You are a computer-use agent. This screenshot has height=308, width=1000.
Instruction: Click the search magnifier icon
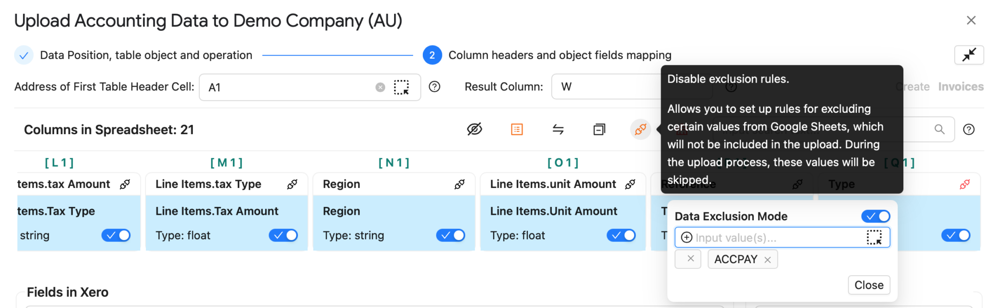(939, 129)
